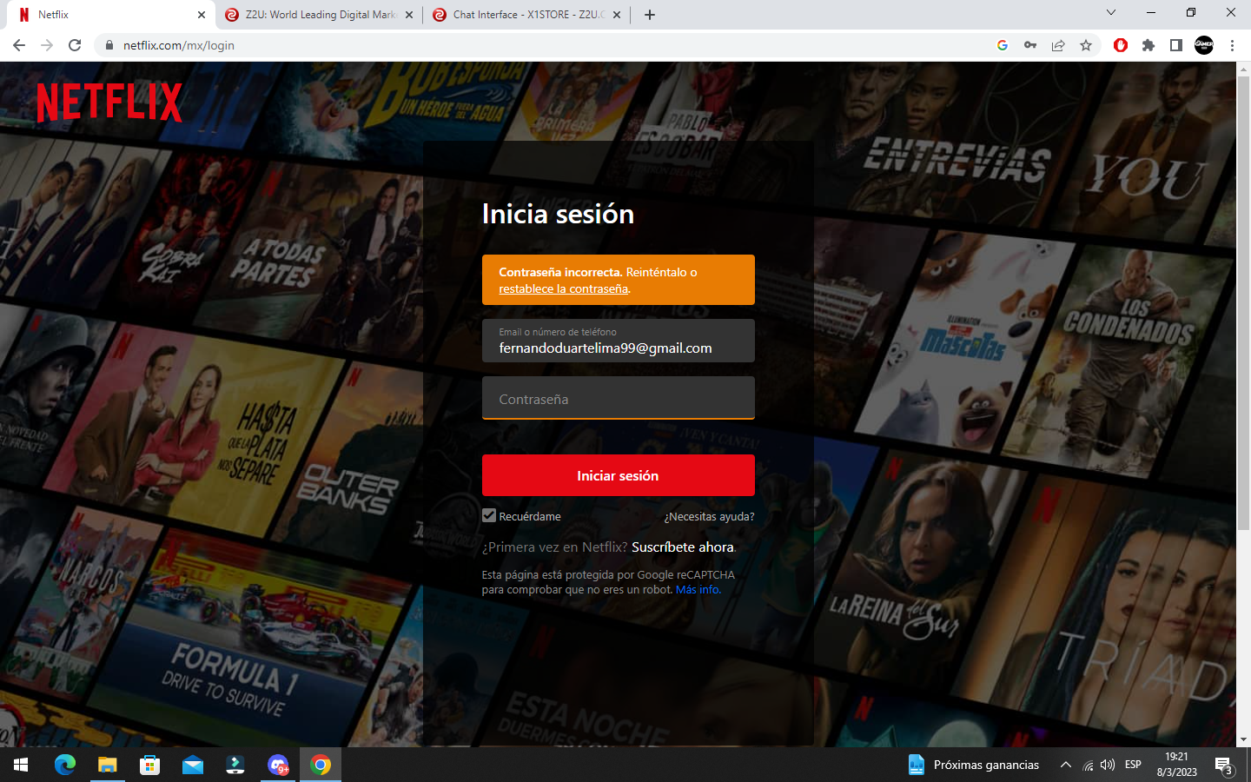The height and width of the screenshot is (782, 1251).
Task: Click the browser forward arrow
Action: point(47,45)
